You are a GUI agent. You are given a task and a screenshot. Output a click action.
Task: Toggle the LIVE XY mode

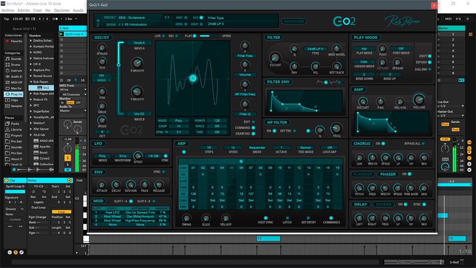pos(164,36)
